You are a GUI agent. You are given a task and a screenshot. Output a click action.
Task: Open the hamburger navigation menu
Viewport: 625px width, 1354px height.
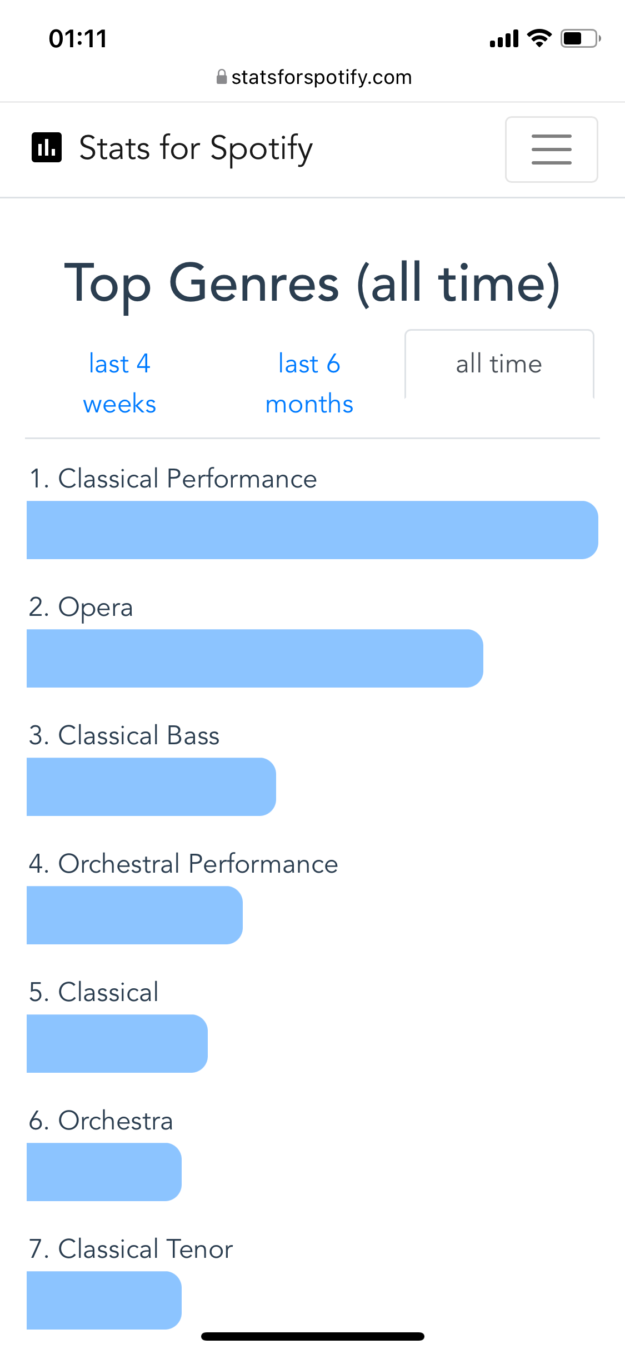551,150
